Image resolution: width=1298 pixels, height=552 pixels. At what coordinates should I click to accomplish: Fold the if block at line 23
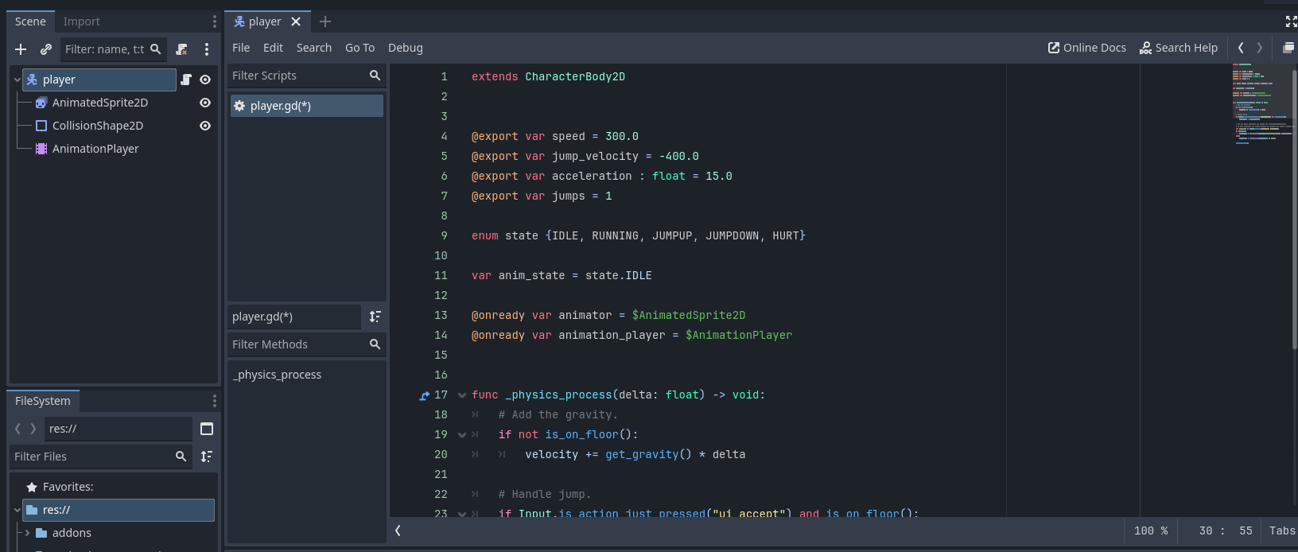click(461, 514)
